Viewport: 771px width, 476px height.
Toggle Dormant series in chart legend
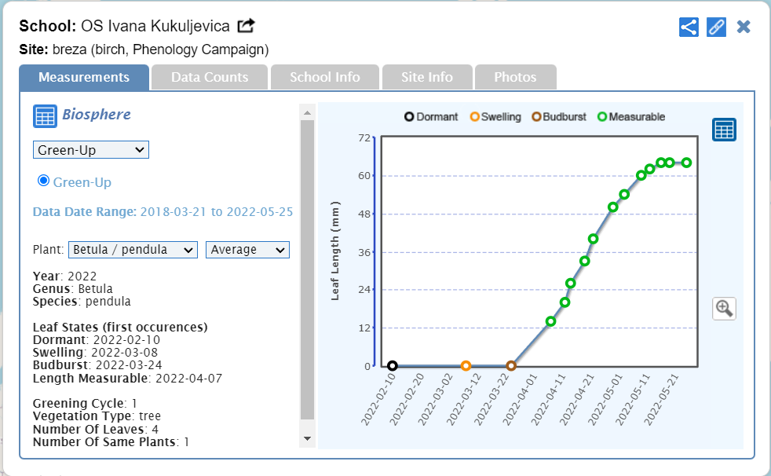(x=431, y=117)
